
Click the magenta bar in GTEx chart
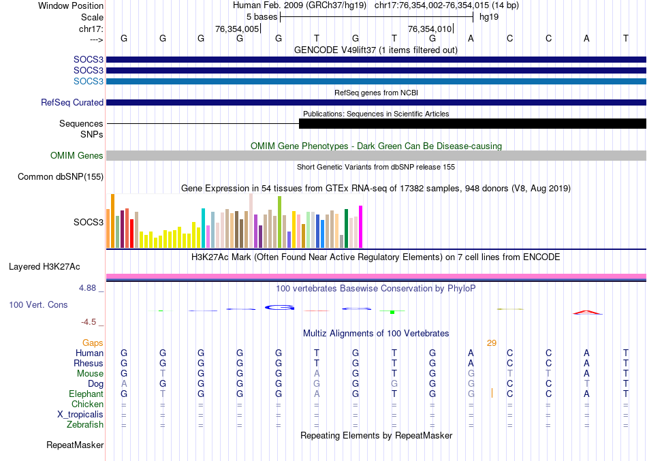[x=361, y=227]
